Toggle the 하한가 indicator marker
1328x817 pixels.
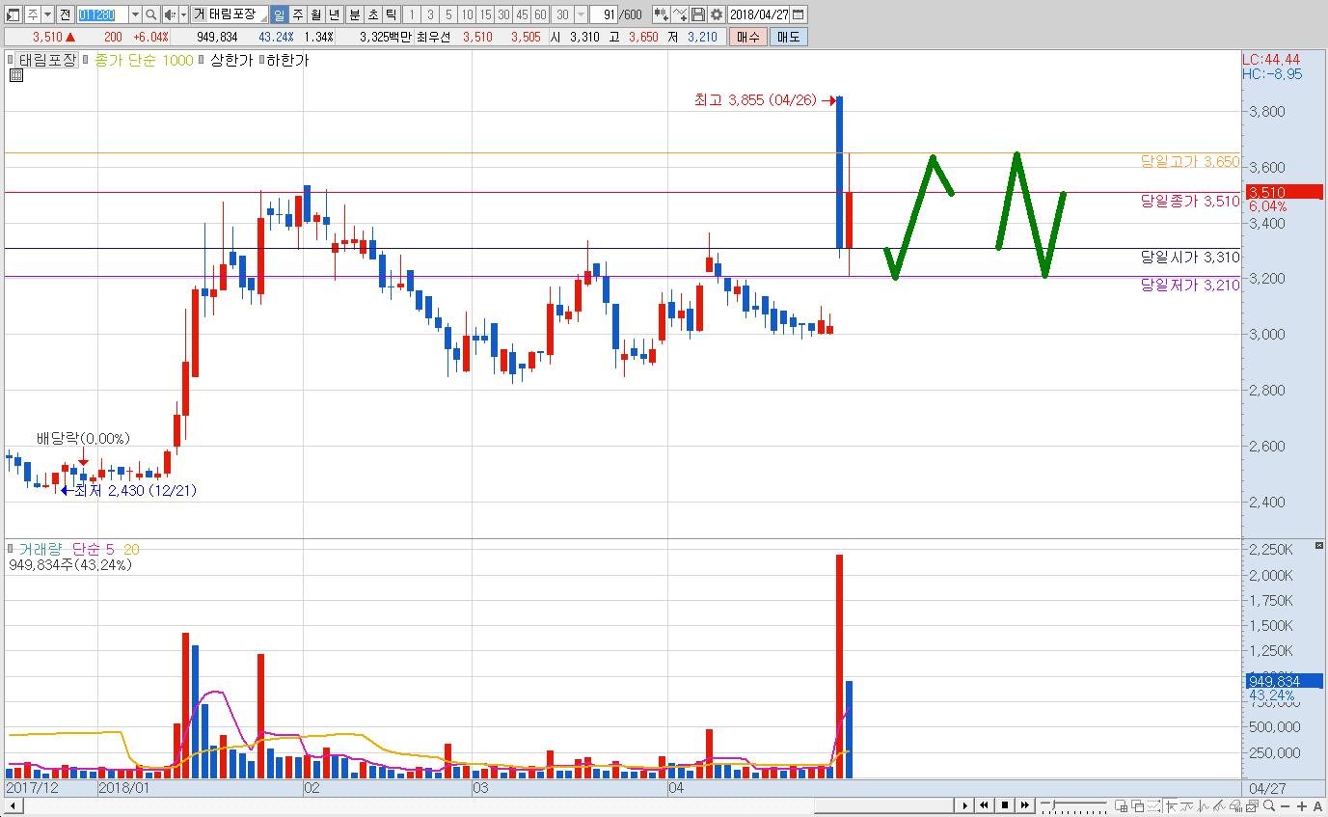coord(260,60)
